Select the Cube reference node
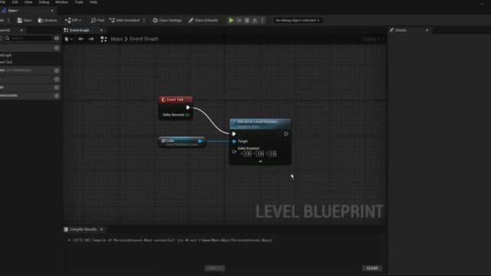The height and width of the screenshot is (276, 491). tap(182, 142)
